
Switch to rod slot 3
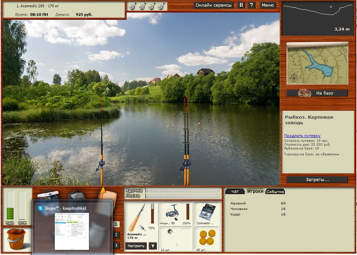[x=116, y=245]
